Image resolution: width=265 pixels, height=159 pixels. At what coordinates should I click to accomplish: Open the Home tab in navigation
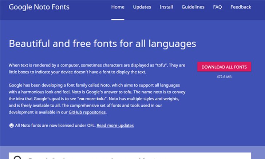[118, 7]
